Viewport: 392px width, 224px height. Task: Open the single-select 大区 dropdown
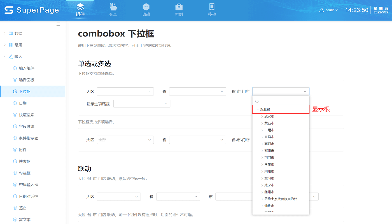(x=125, y=92)
